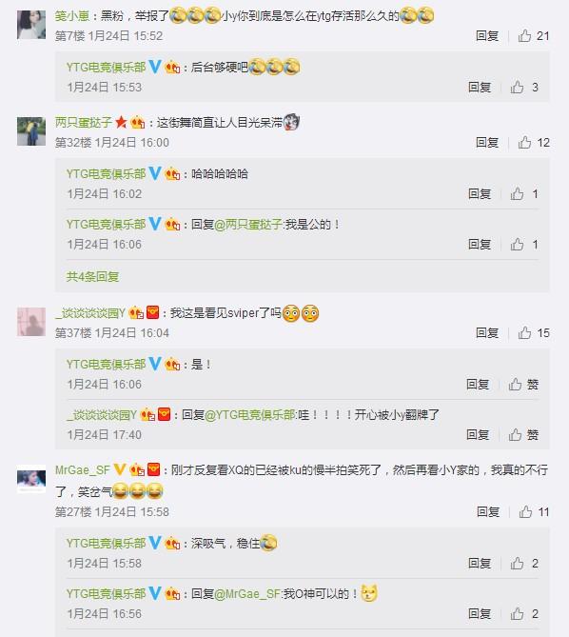Open MrGae_SF's profile avatar picture
This screenshot has width=569, height=637.
[x=31, y=479]
